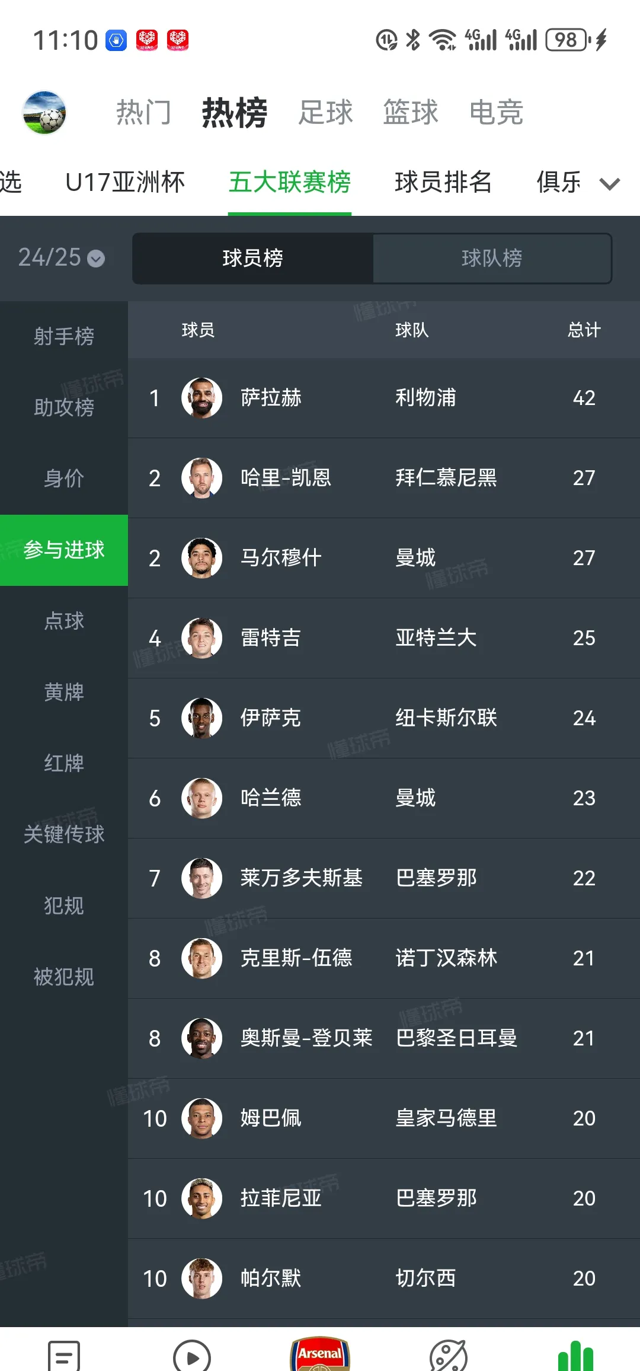
Task: Expand the chevron next to 24/25
Action: point(95,259)
